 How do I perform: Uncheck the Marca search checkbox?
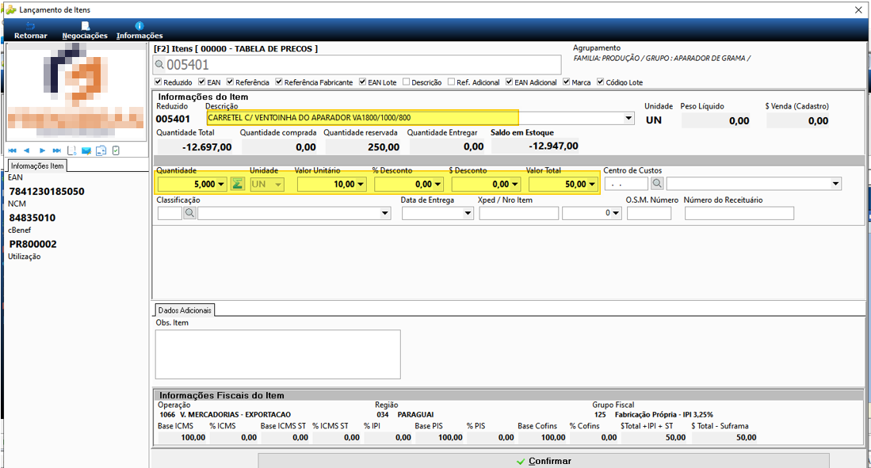pyautogui.click(x=566, y=82)
